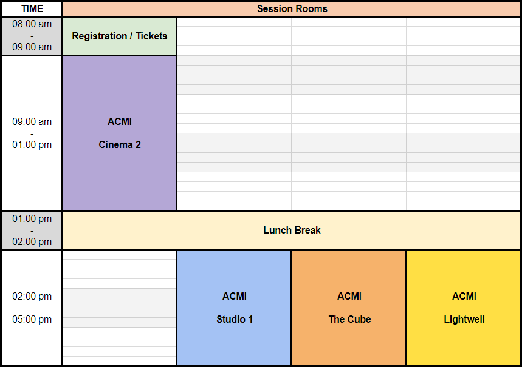Click the empty 08:00 am cell in Lightwell column
The height and width of the screenshot is (367, 522).
tap(464, 36)
